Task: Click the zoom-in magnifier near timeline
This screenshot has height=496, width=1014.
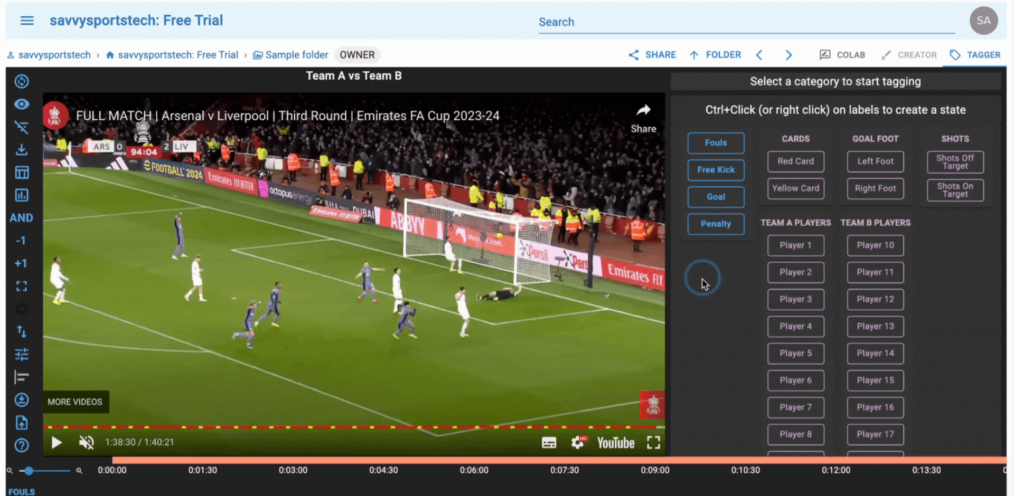Action: pyautogui.click(x=79, y=471)
